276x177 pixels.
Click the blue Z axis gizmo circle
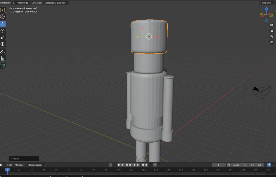[266, 9]
